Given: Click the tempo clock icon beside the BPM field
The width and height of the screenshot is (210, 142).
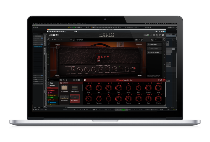Looking at the screenshot, I should click(x=152, y=40).
